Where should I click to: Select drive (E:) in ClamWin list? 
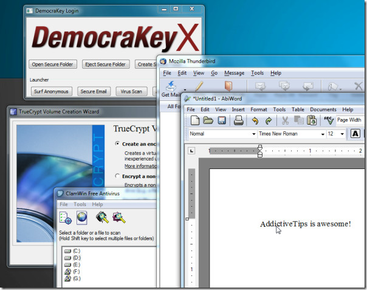(72, 264)
